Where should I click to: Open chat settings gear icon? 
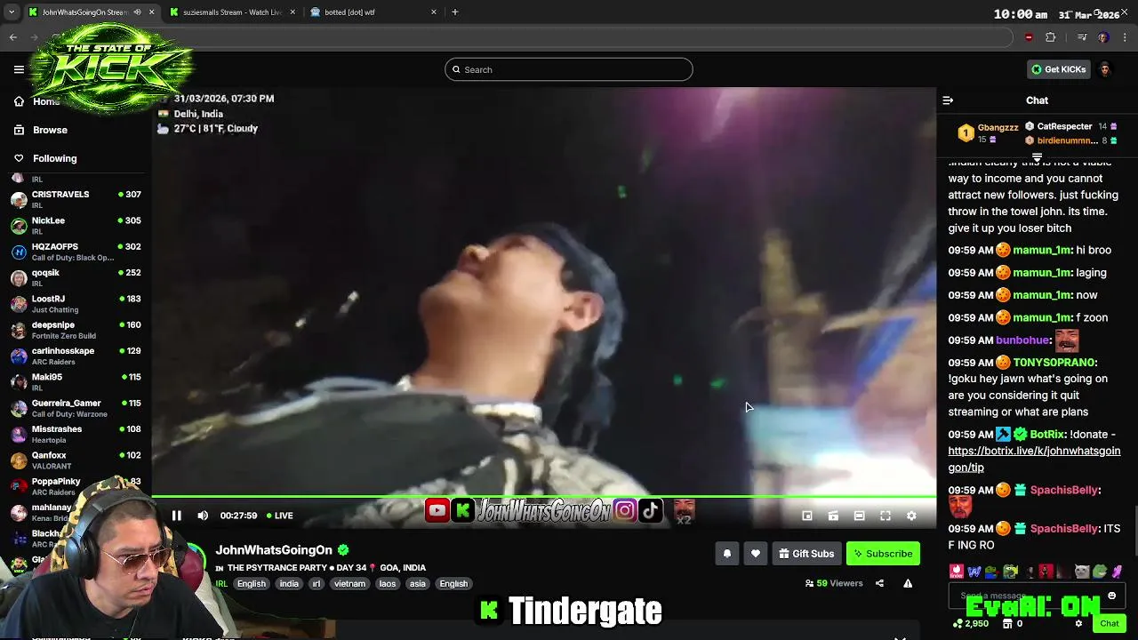(1078, 623)
